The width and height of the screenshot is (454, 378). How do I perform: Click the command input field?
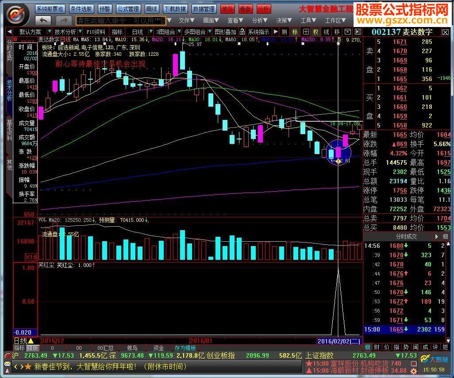point(121,20)
